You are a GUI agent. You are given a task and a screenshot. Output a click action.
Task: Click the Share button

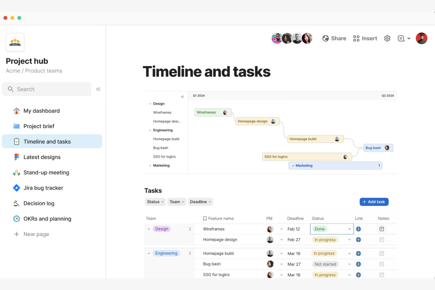(x=334, y=38)
